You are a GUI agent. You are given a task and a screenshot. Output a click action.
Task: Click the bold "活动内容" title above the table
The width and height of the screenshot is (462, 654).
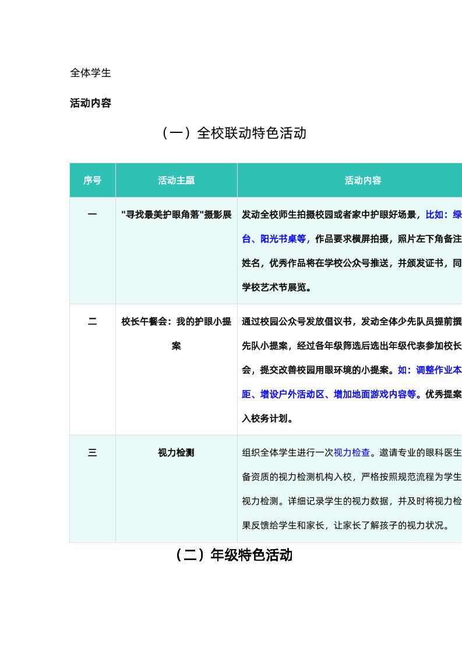point(90,103)
